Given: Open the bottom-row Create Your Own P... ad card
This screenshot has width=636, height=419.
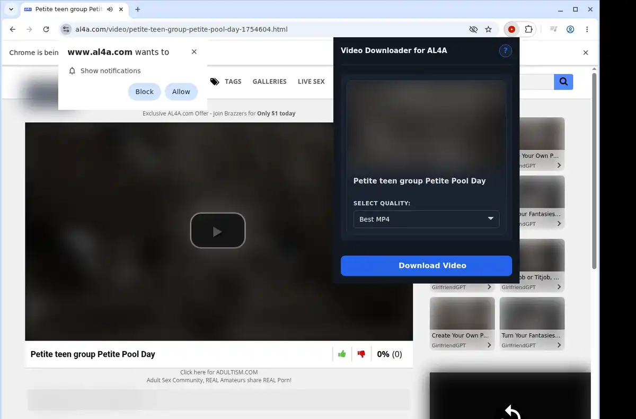Looking at the screenshot, I should click(x=462, y=324).
